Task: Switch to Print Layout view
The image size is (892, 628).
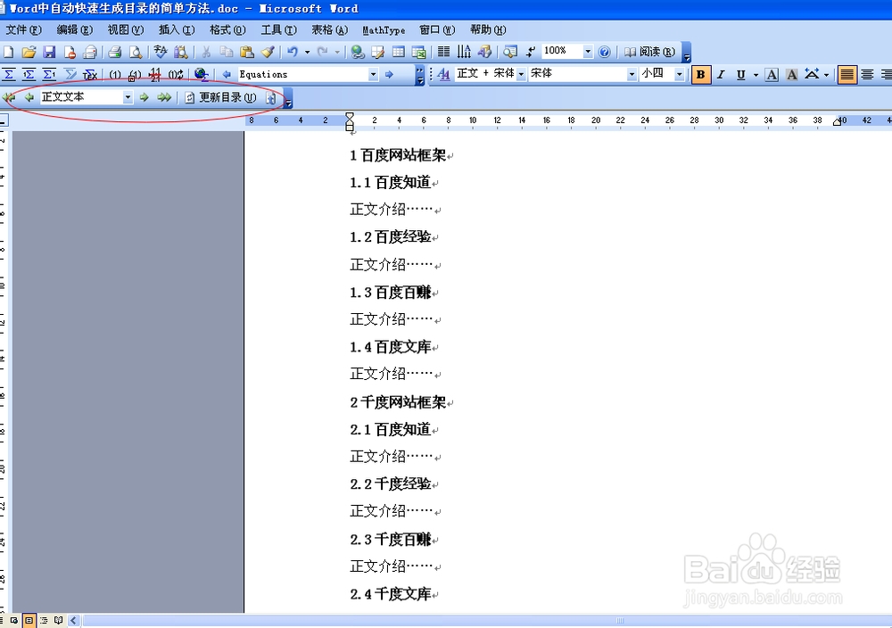Action: [29, 620]
